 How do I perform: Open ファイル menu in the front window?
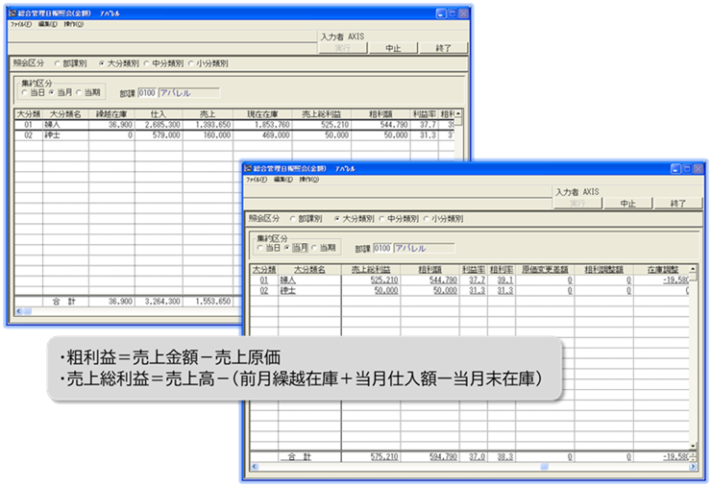(256, 180)
